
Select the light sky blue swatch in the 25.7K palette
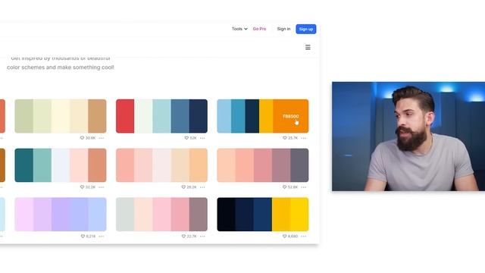coord(224,116)
